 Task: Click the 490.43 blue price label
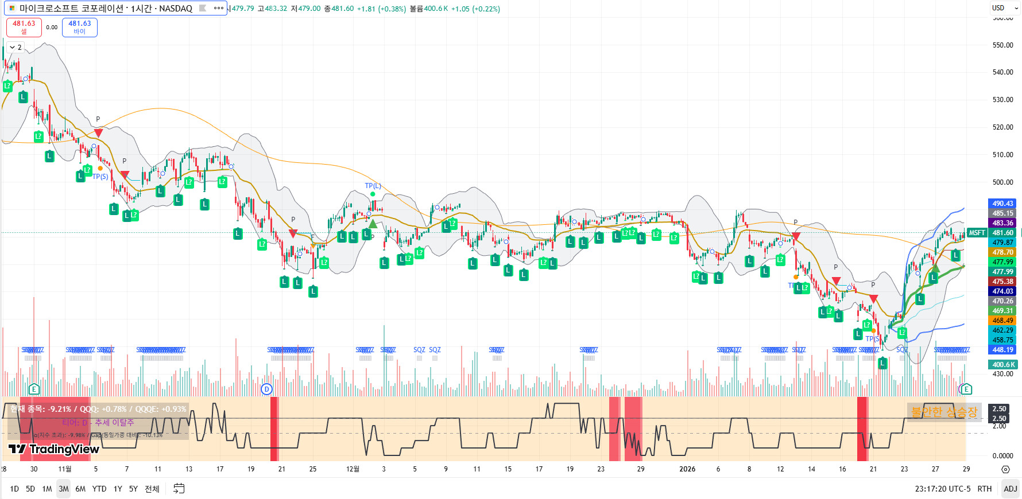tap(1003, 204)
